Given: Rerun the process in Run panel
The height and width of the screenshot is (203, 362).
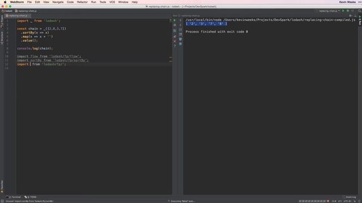Looking at the screenshot, I should (175, 20).
